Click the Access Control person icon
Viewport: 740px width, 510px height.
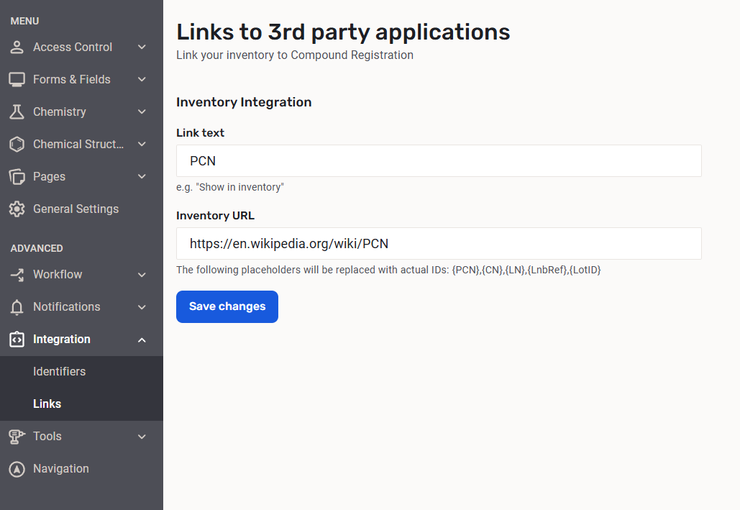pos(17,47)
